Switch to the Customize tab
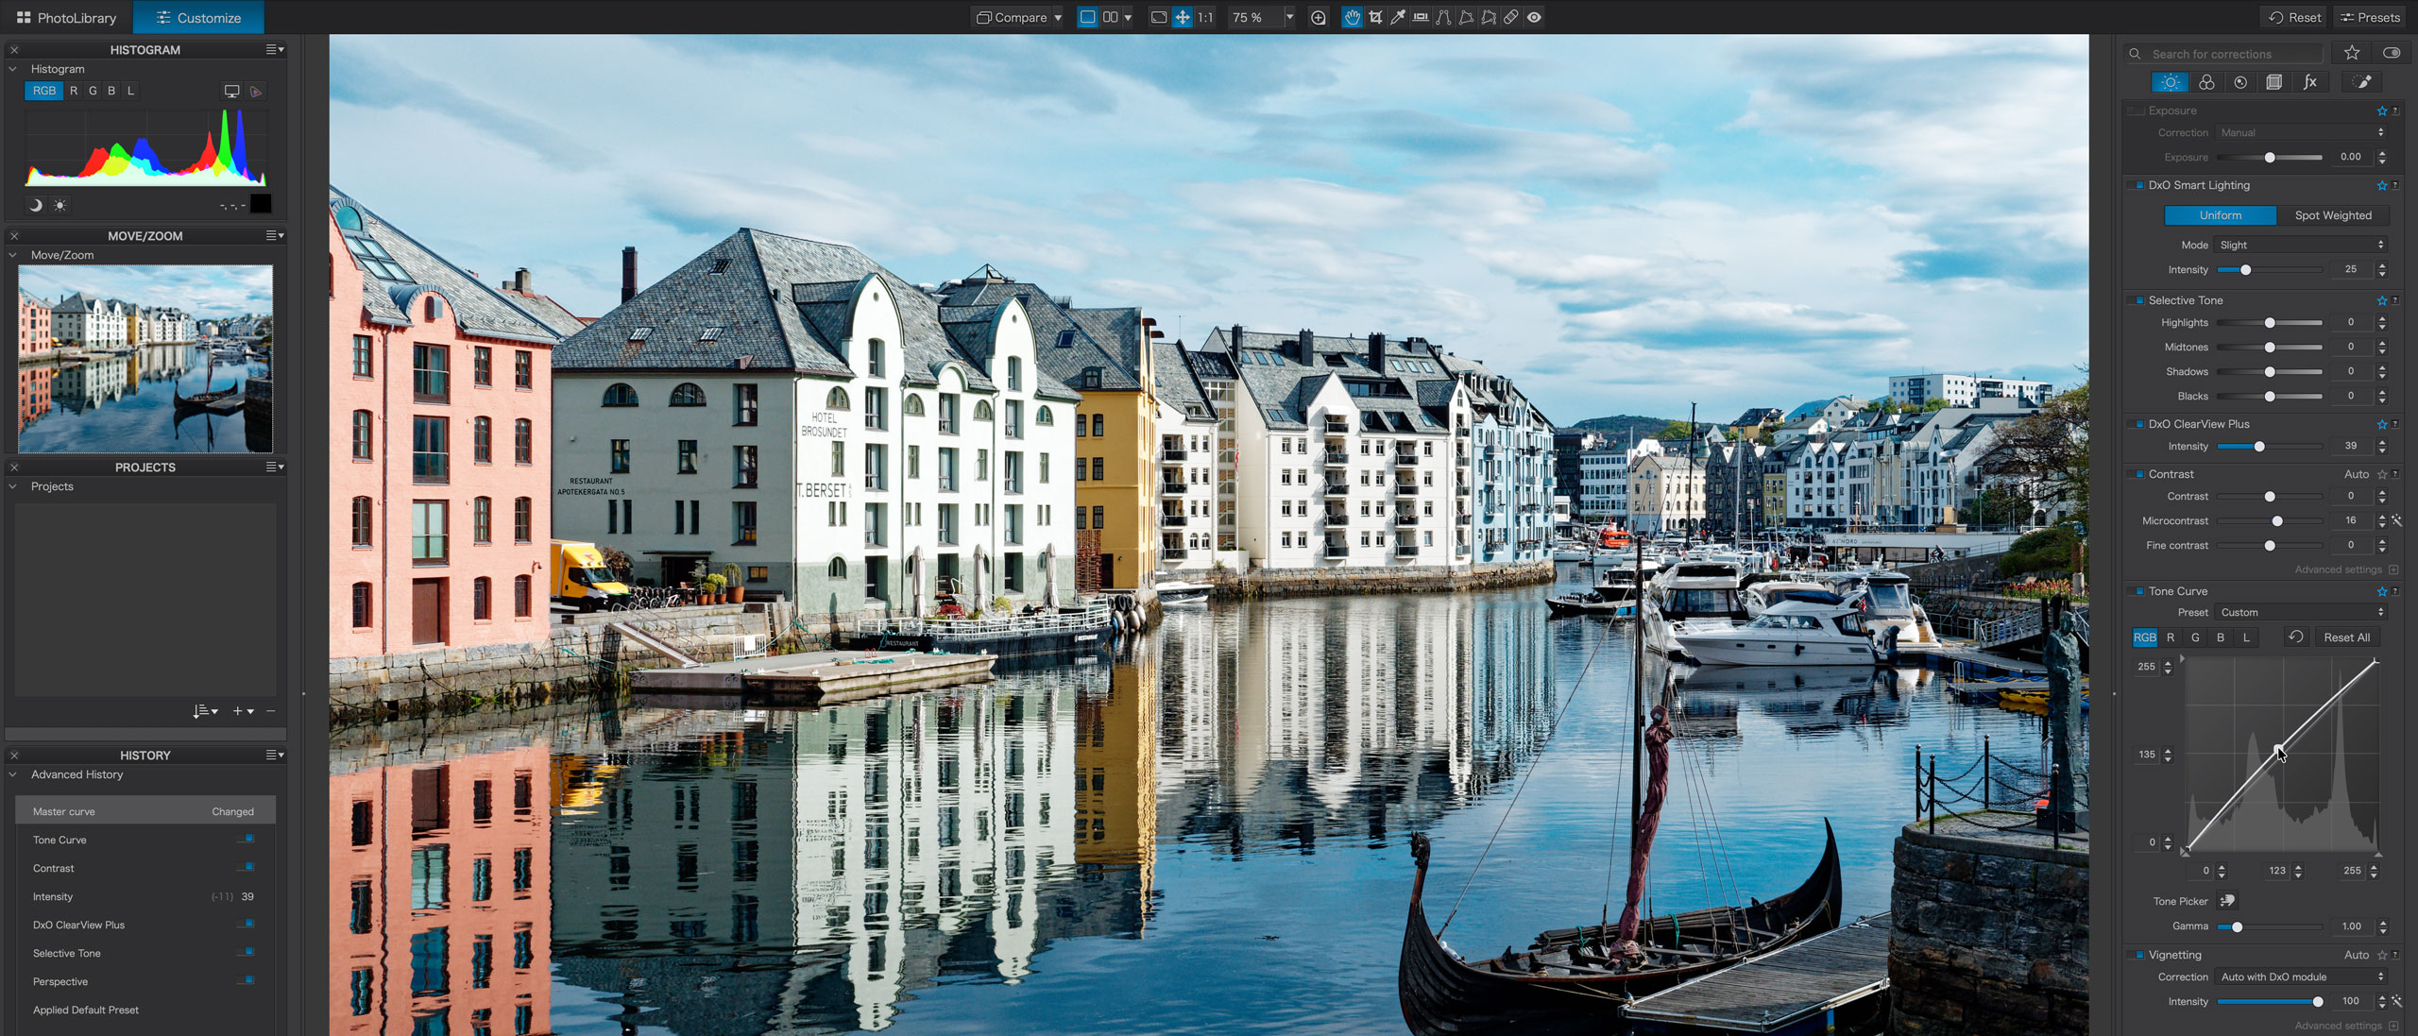The image size is (2418, 1036). [198, 17]
